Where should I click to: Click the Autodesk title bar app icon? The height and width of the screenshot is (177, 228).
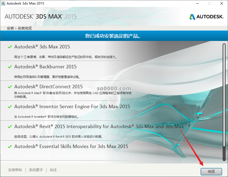tap(3, 3)
